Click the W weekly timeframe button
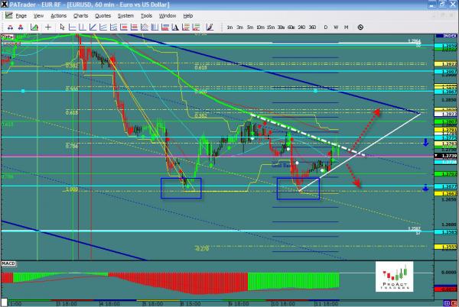 [335, 27]
